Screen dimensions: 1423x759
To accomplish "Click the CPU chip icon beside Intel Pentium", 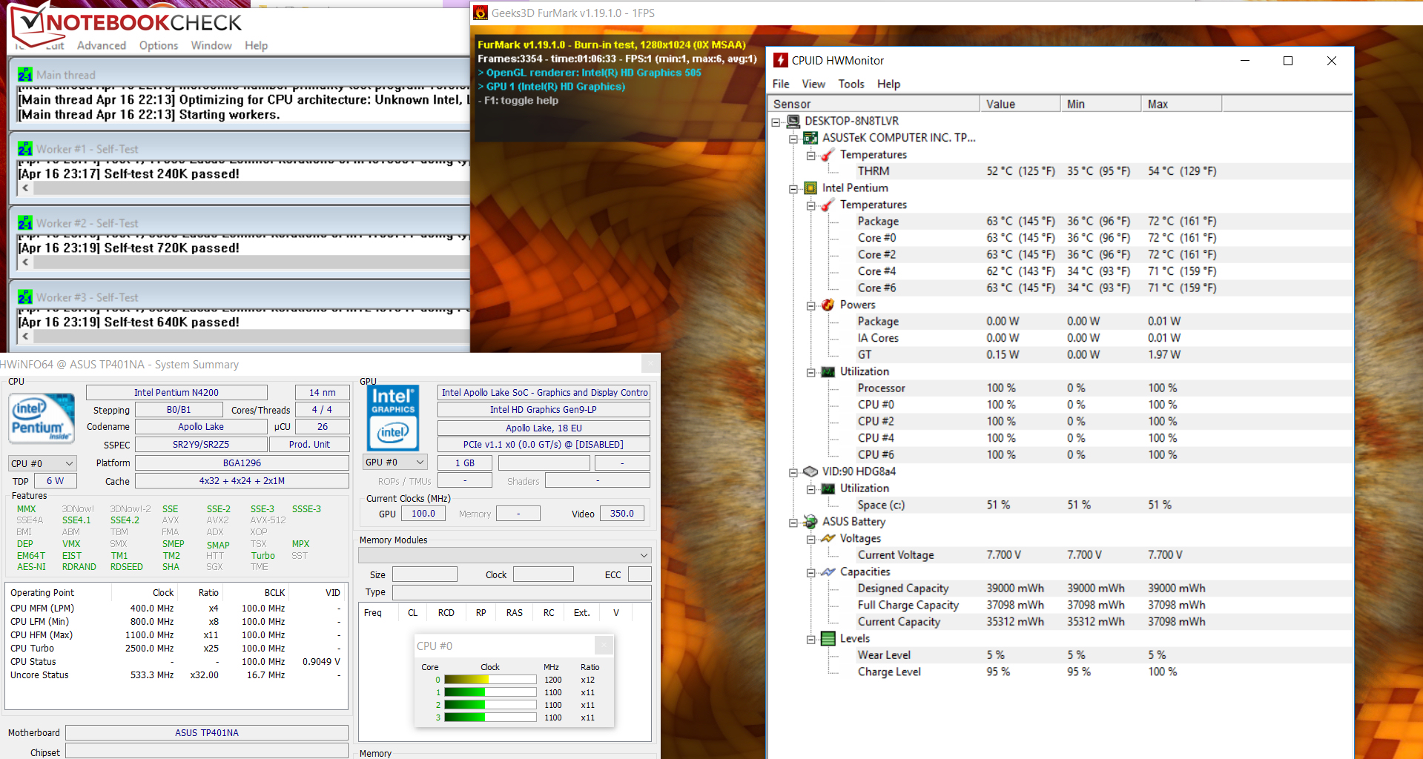I will coord(810,188).
